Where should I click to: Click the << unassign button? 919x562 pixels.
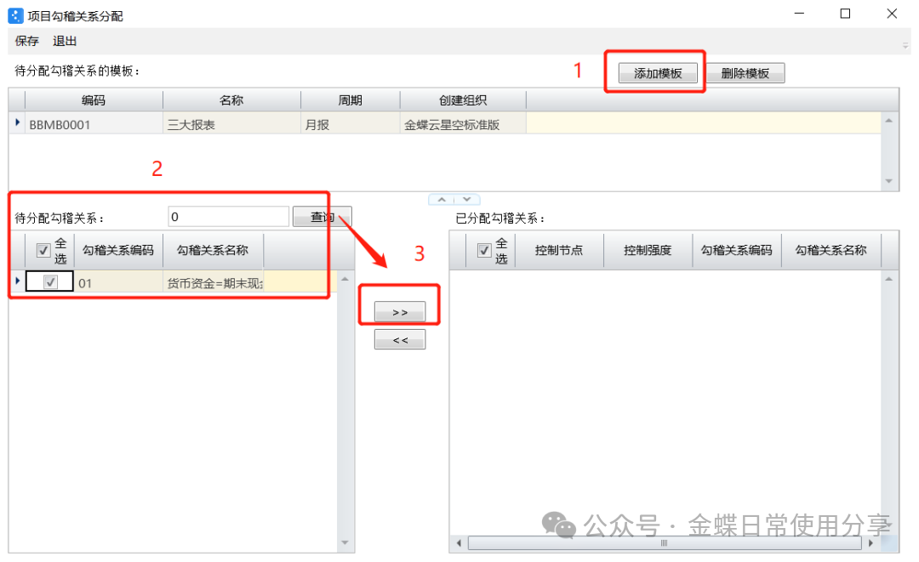(400, 340)
